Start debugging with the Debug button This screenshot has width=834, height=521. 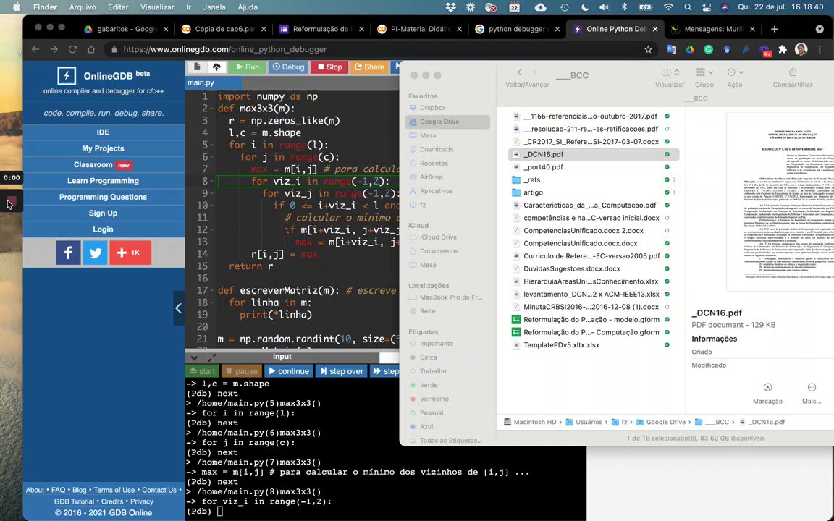coord(287,67)
